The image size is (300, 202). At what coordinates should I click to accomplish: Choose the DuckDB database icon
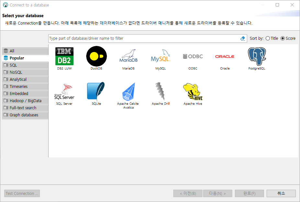point(97,56)
